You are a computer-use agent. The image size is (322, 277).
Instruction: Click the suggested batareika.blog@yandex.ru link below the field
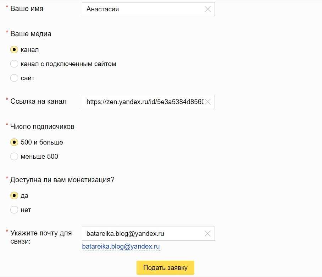[x=121, y=246]
